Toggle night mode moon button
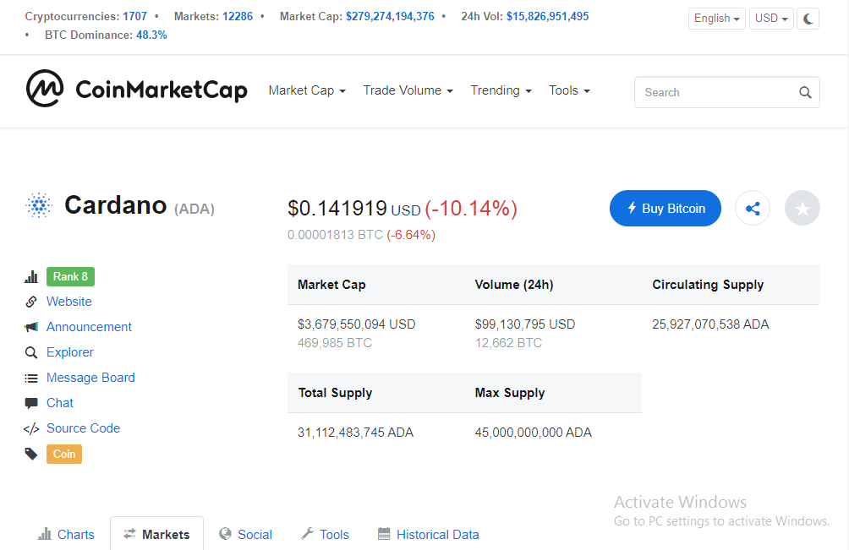Viewport: 849px width, 550px height. pyautogui.click(x=808, y=19)
